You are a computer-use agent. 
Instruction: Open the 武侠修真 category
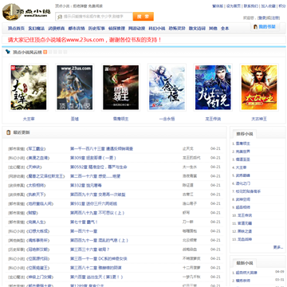tap(57, 29)
